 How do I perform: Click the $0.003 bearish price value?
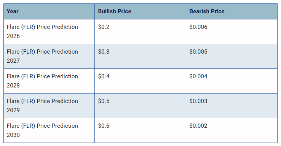(198, 101)
